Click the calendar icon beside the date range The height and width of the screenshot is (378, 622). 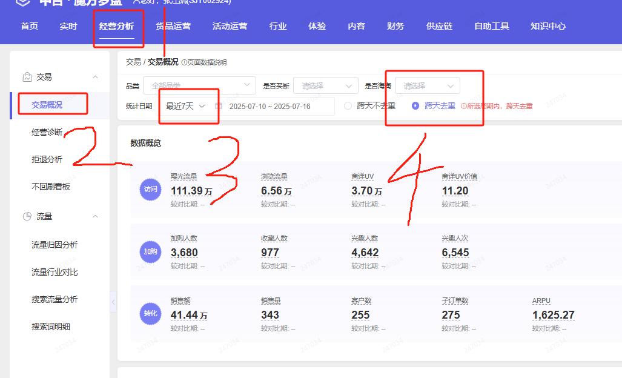coord(219,106)
